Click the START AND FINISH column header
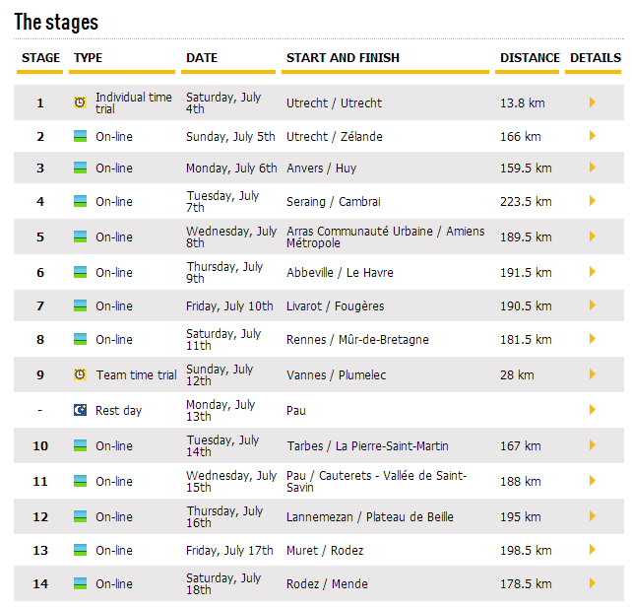632x607 pixels. [343, 58]
